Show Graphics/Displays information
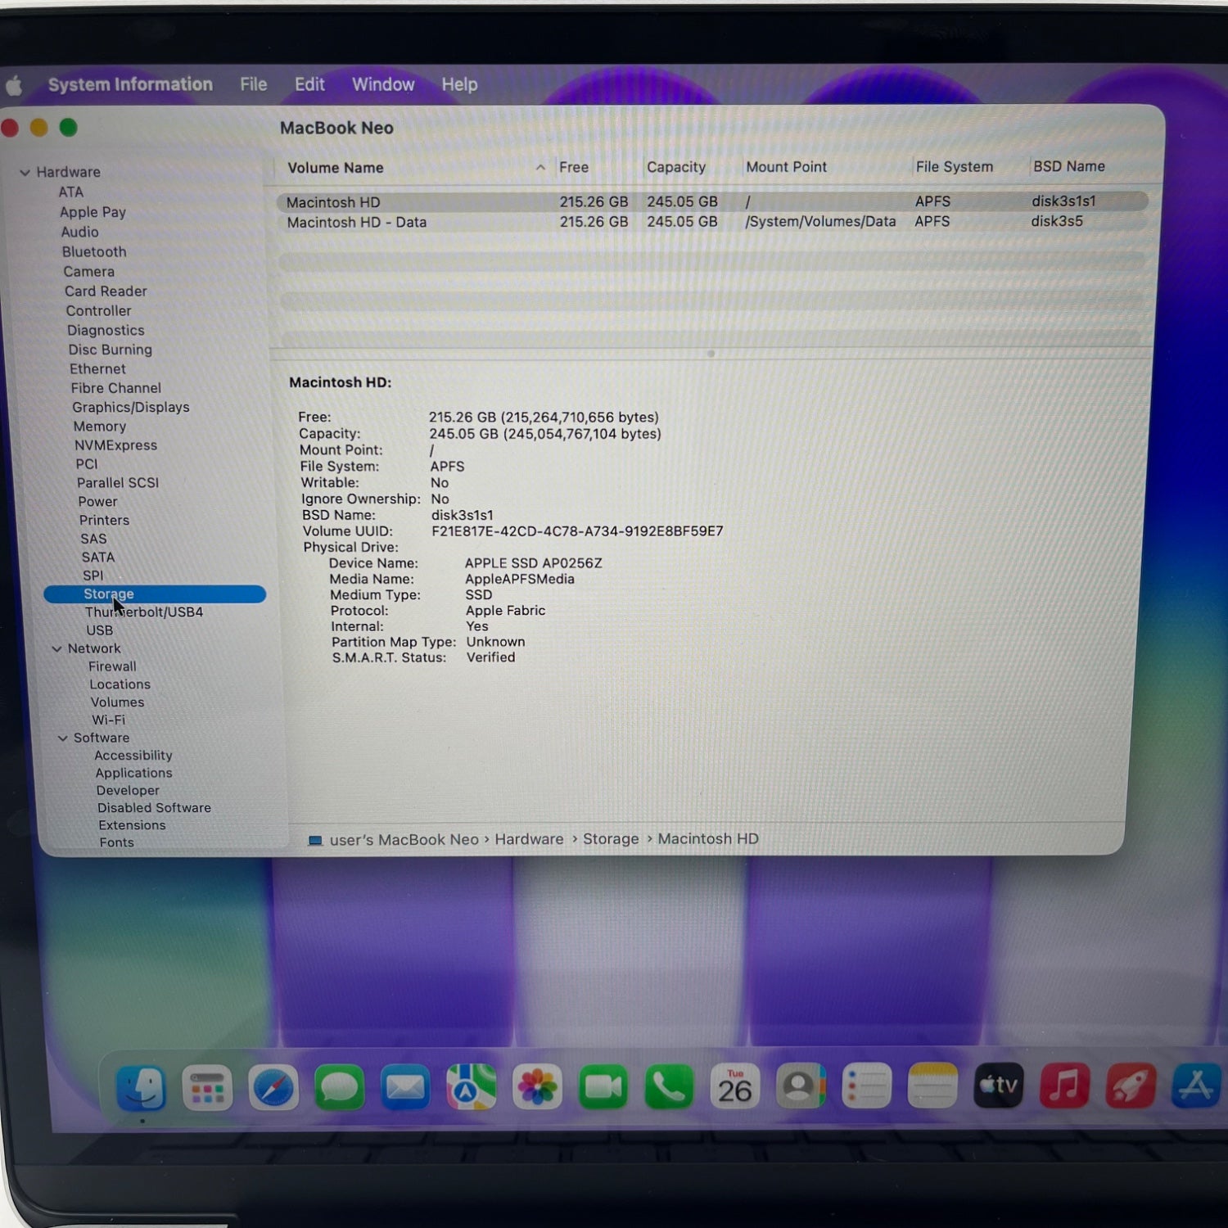This screenshot has width=1228, height=1228. coord(130,408)
